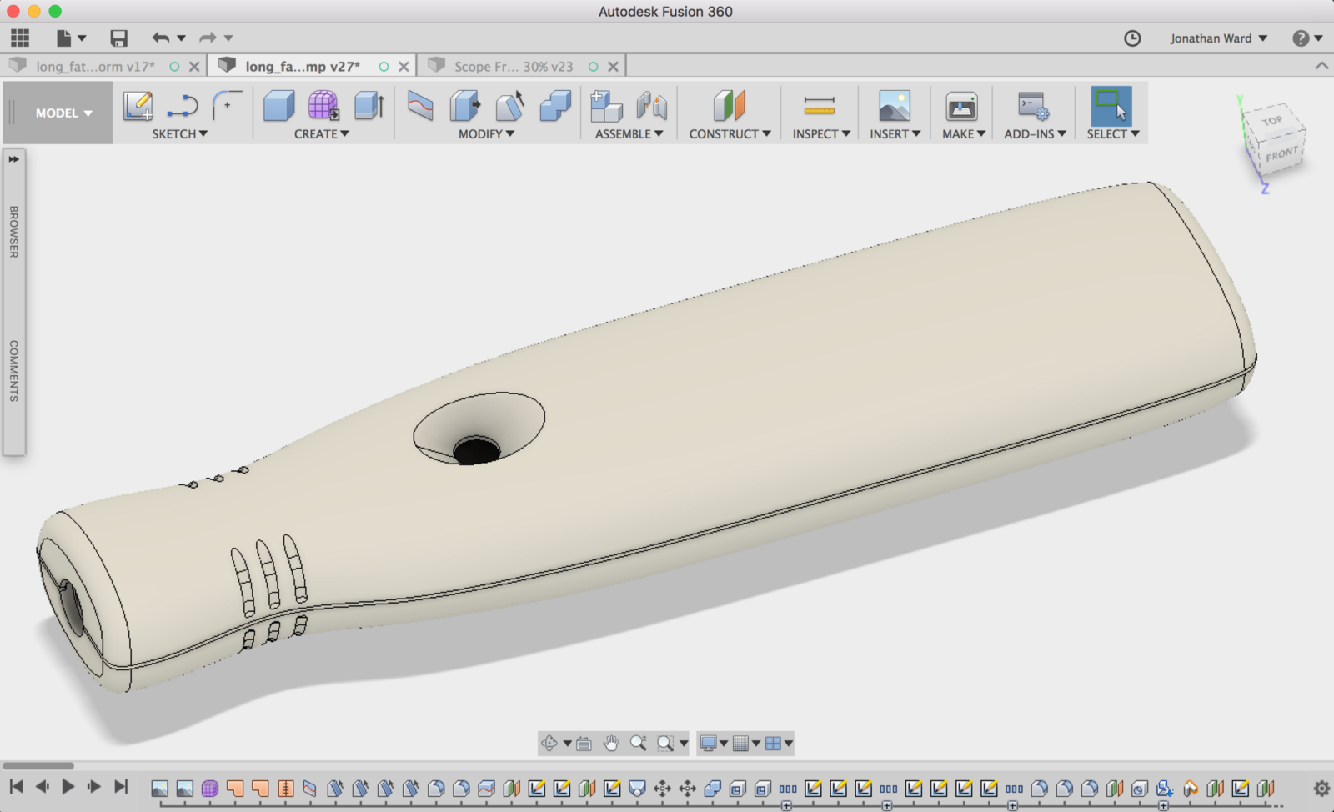Screen dimensions: 1334x812
Task: Open the job status clock icon
Action: pyautogui.click(x=1132, y=38)
